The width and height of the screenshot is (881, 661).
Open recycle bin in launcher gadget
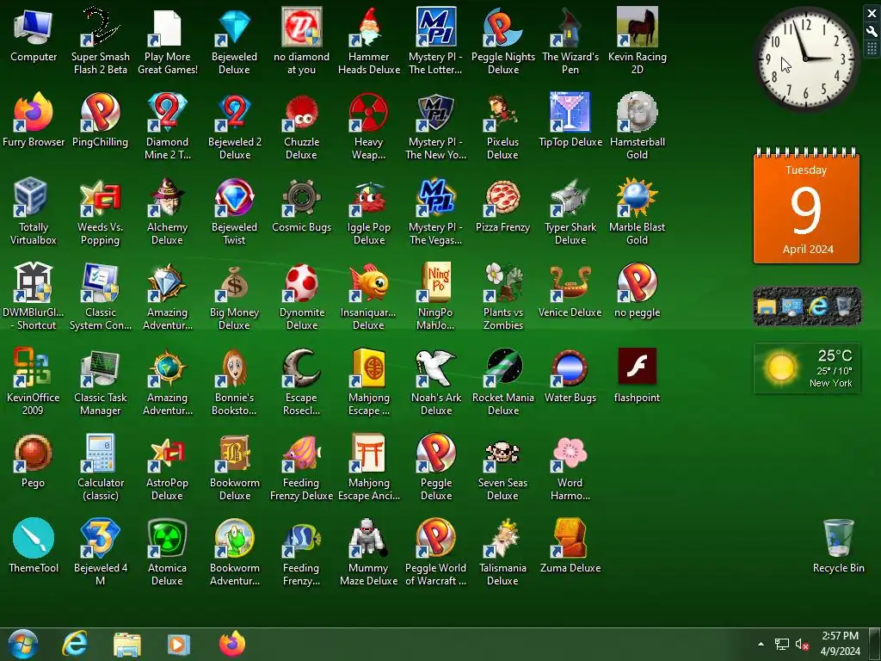[x=844, y=306]
